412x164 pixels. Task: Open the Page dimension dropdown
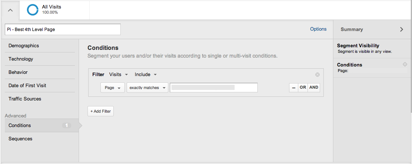(112, 88)
